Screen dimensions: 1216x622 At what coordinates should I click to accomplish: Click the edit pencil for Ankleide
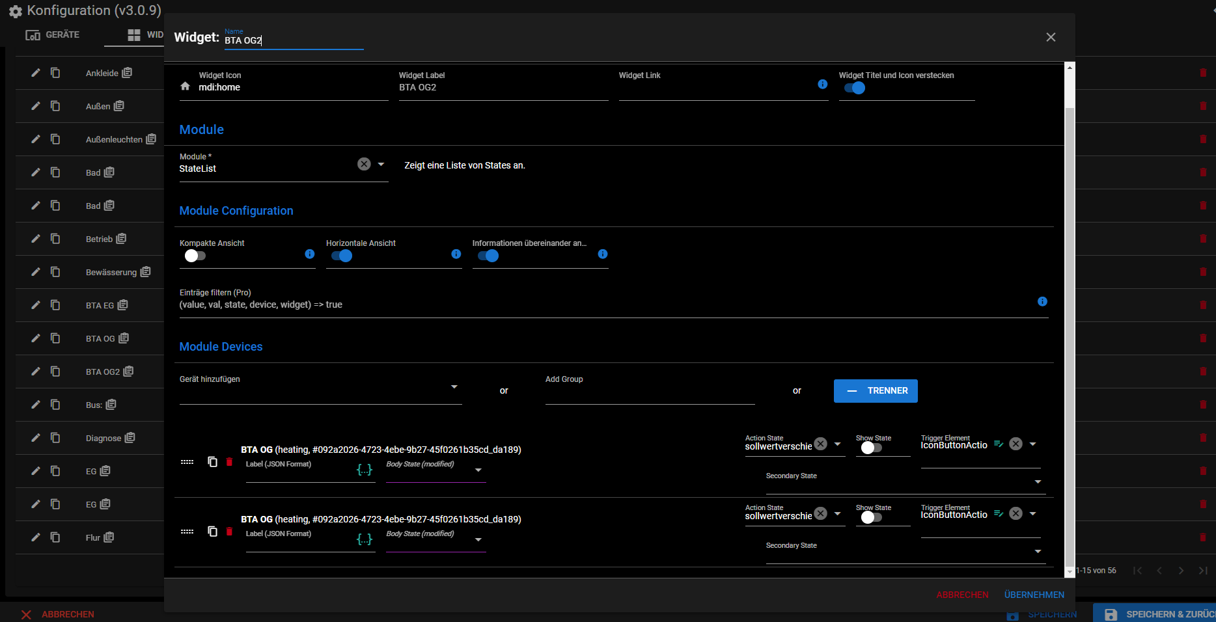coord(36,73)
